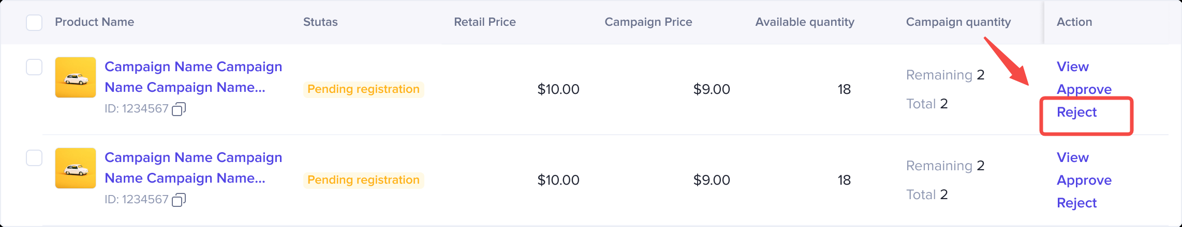
Task: Reject the first product's registration
Action: (1076, 112)
